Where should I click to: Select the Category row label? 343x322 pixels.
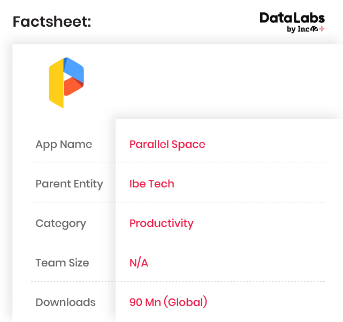(60, 223)
